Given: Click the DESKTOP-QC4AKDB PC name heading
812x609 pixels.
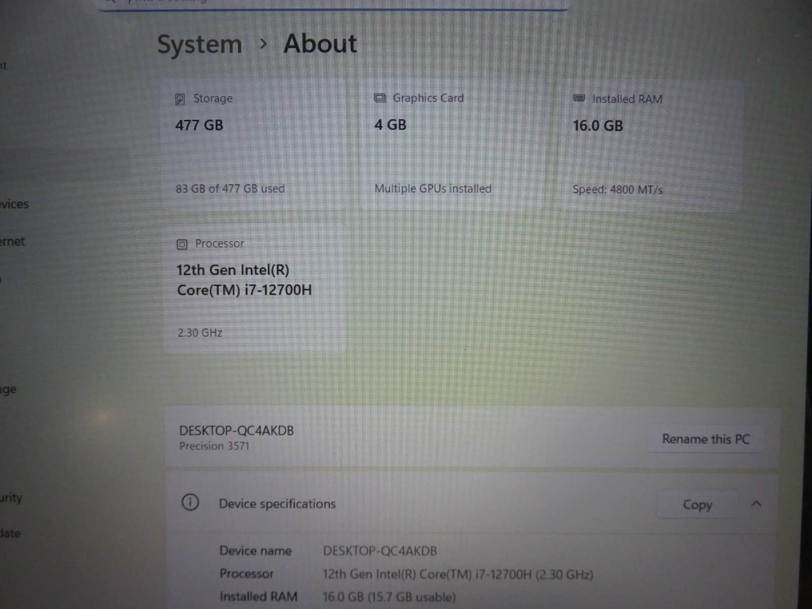Looking at the screenshot, I should coord(236,431).
